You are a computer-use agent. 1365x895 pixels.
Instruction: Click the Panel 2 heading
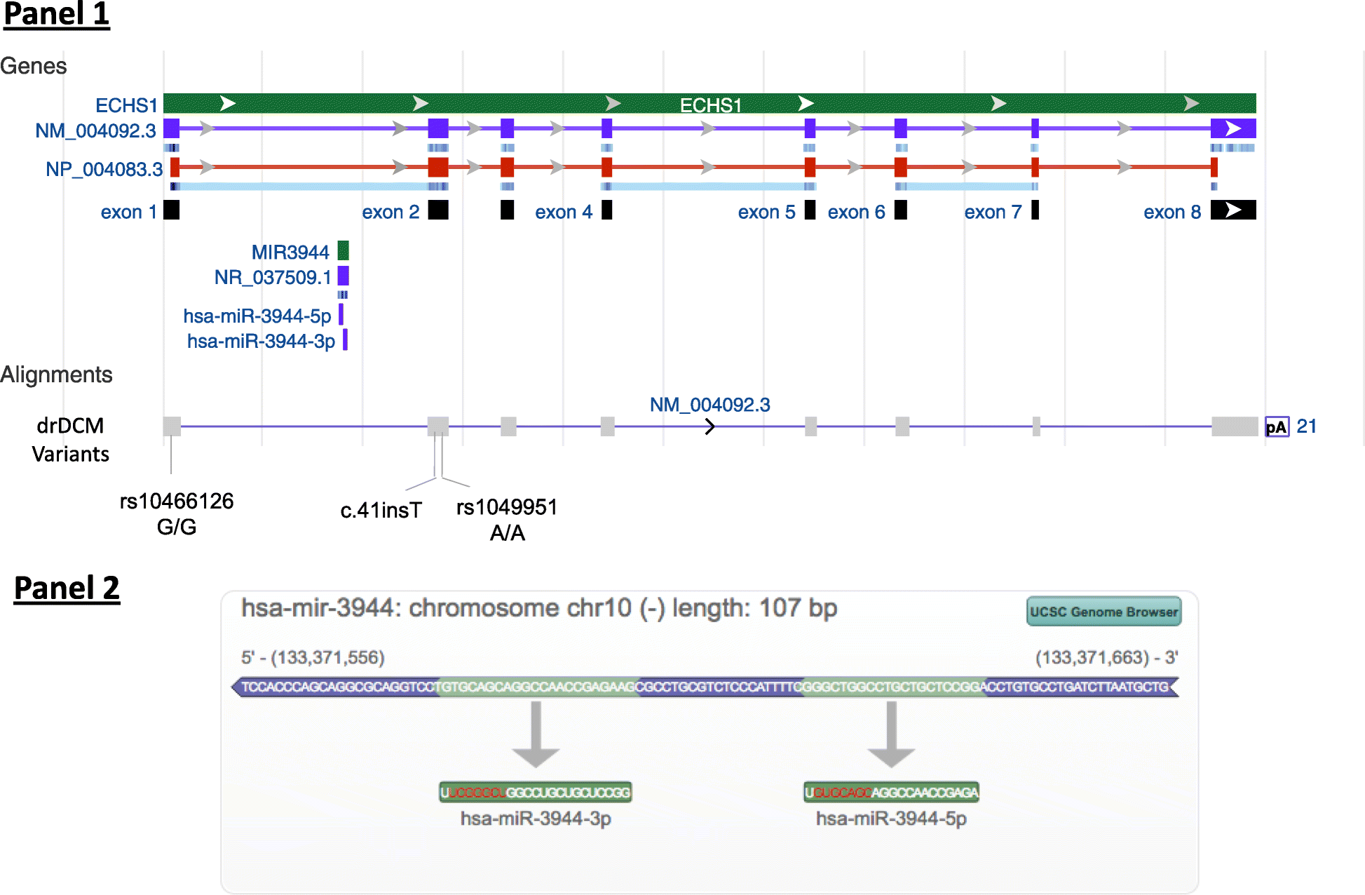click(67, 588)
